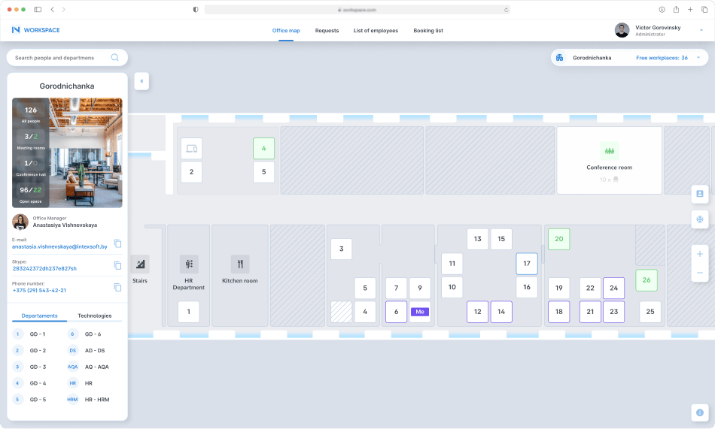Select free workplace 20 on the map

[x=558, y=239]
